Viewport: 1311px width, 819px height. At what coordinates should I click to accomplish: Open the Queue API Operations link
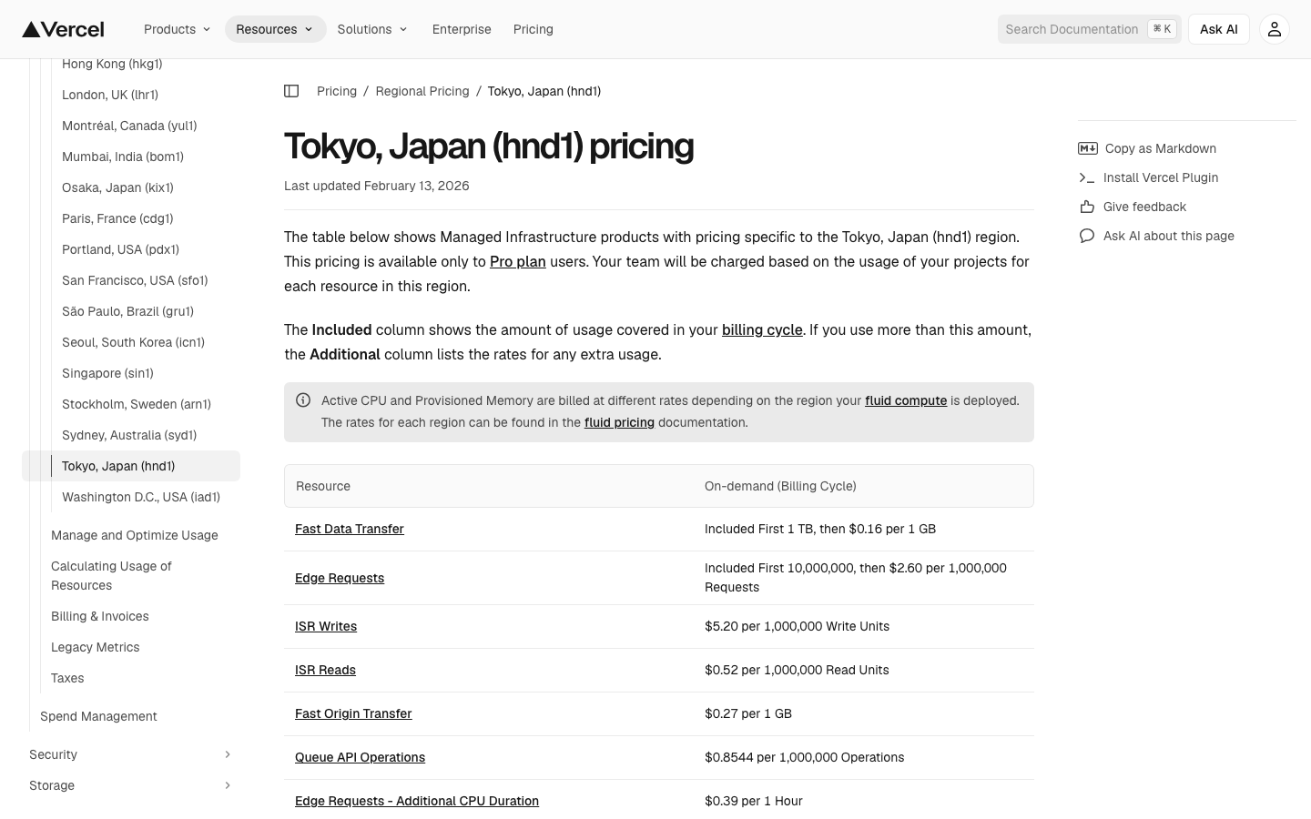360,757
